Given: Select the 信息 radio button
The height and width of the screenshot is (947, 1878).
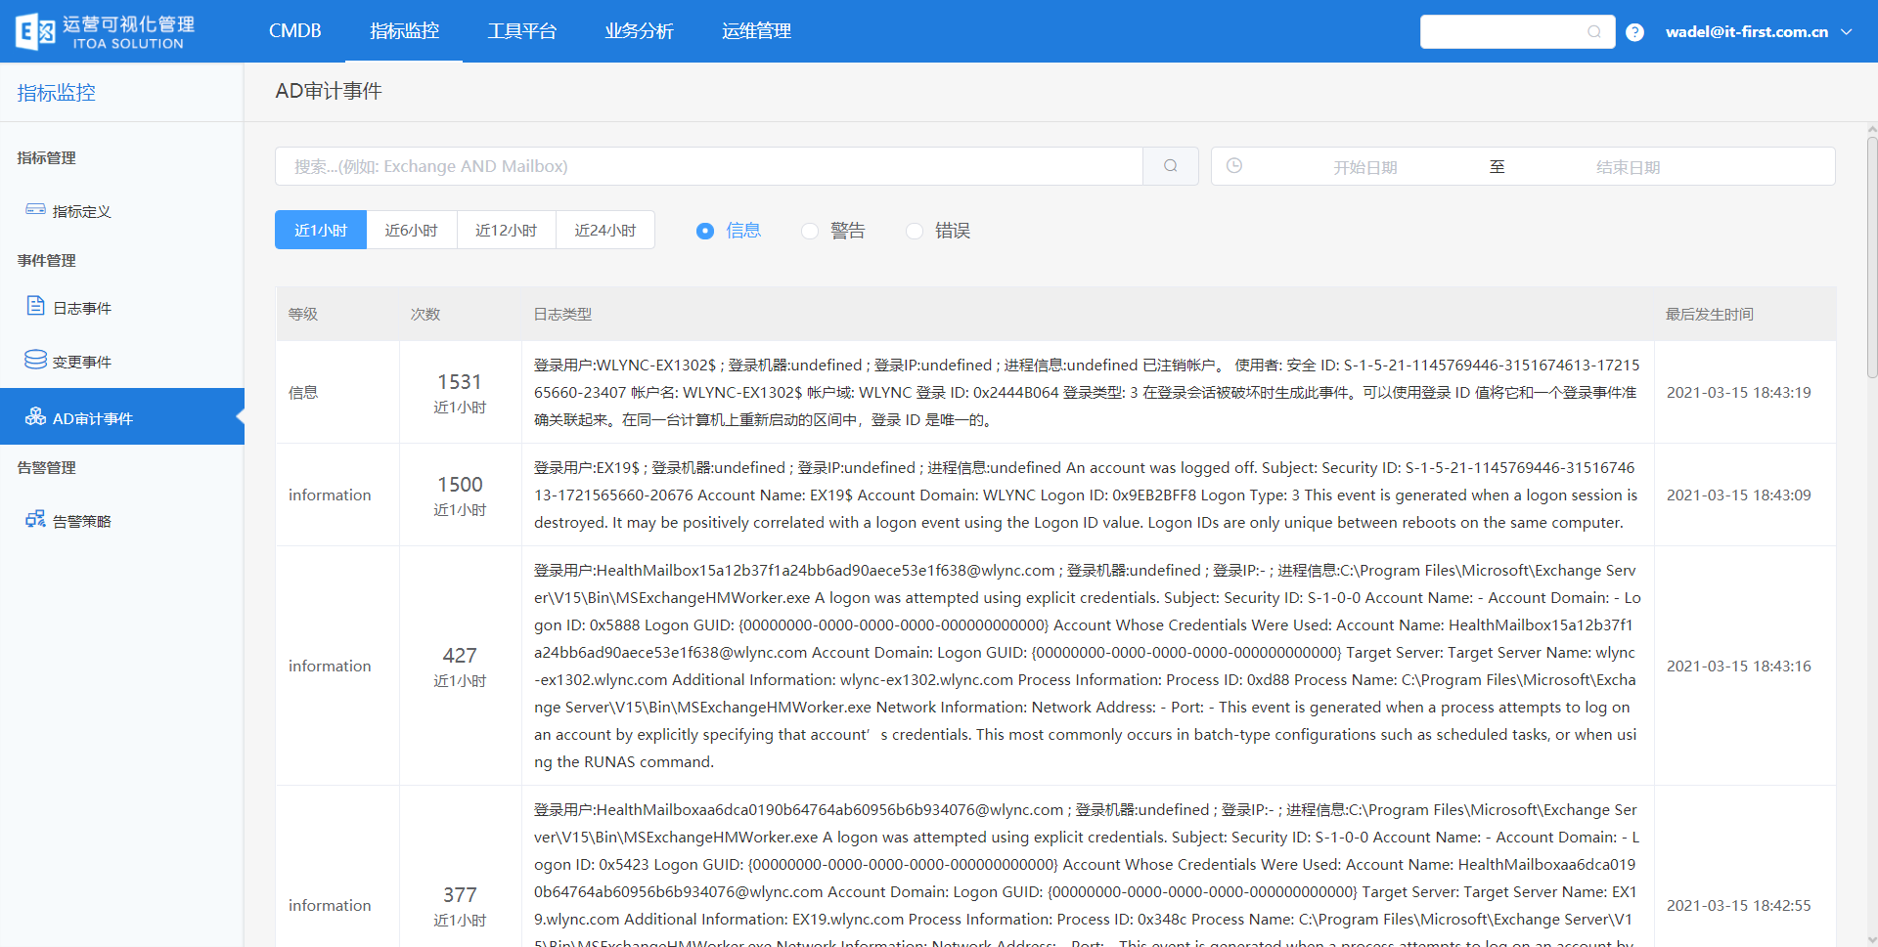Looking at the screenshot, I should point(705,231).
